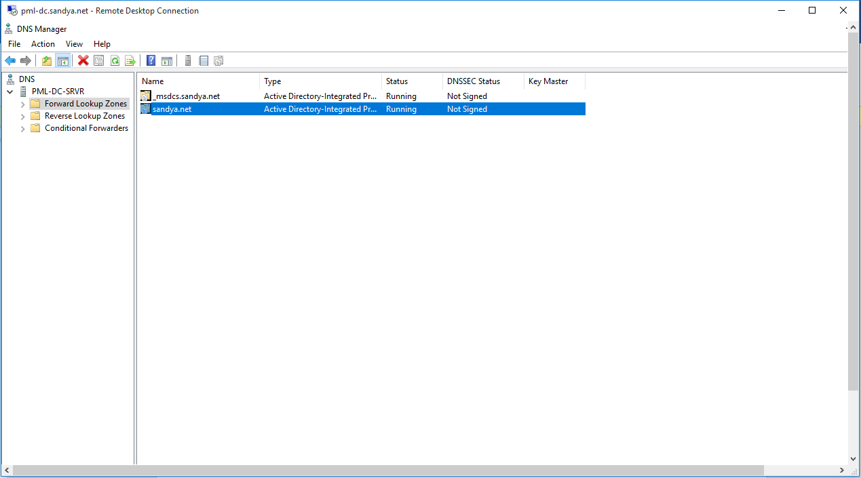The height and width of the screenshot is (478, 861).
Task: Click the red X Delete icon
Action: click(83, 61)
